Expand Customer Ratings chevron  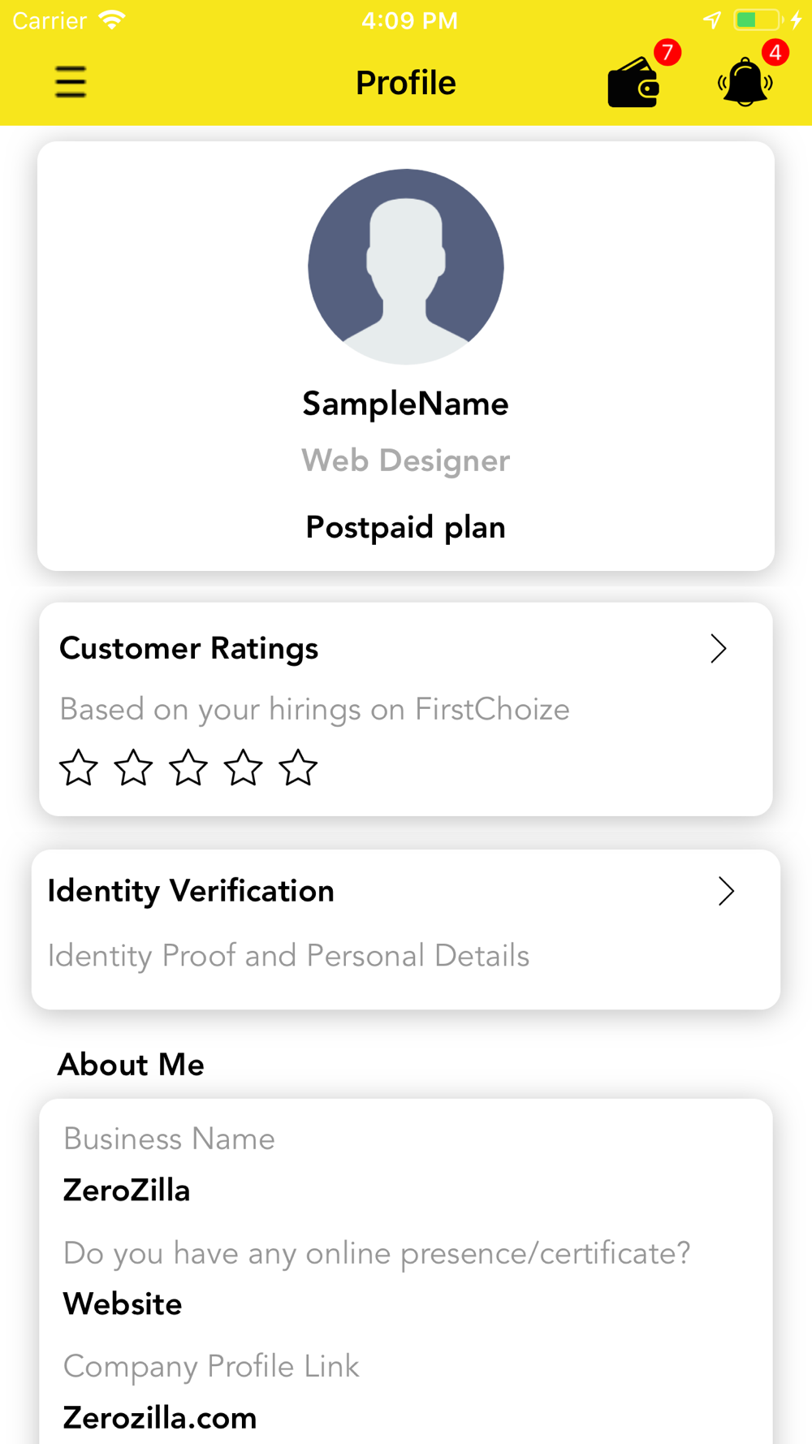tap(719, 648)
